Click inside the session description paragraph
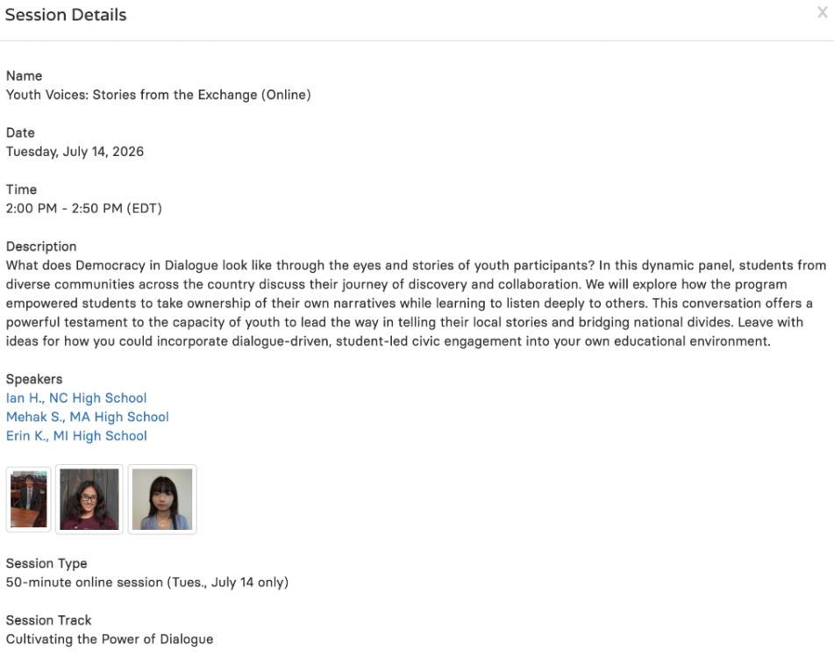The image size is (834, 658). click(x=417, y=304)
